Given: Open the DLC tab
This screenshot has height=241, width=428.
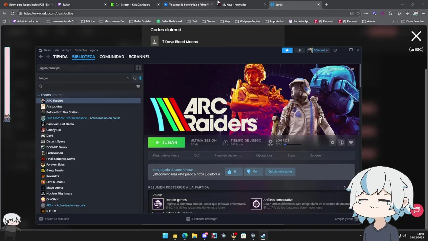Looking at the screenshot, I should click(x=197, y=155).
